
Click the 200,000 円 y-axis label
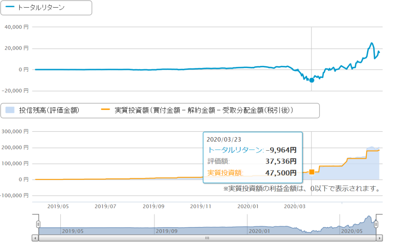coord(15,147)
